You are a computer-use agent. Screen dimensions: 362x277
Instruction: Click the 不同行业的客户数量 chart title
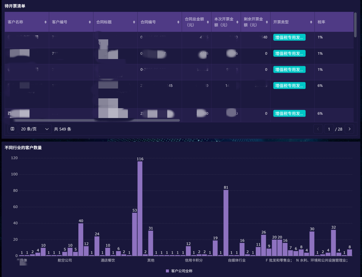(23, 148)
